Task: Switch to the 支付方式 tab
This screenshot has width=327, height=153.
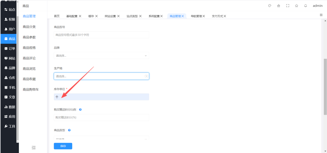Action: pyautogui.click(x=217, y=16)
